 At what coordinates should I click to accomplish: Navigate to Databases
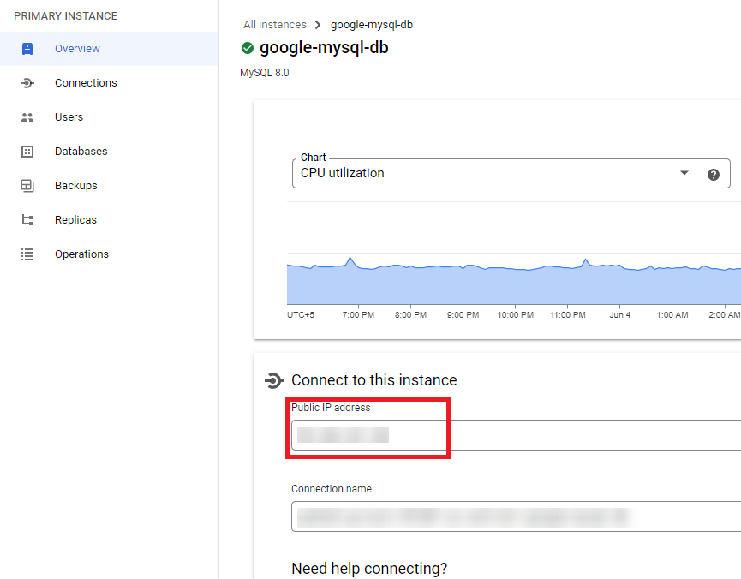point(109,152)
